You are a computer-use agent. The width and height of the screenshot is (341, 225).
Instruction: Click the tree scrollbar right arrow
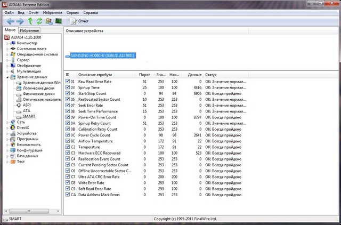[x=58, y=211]
